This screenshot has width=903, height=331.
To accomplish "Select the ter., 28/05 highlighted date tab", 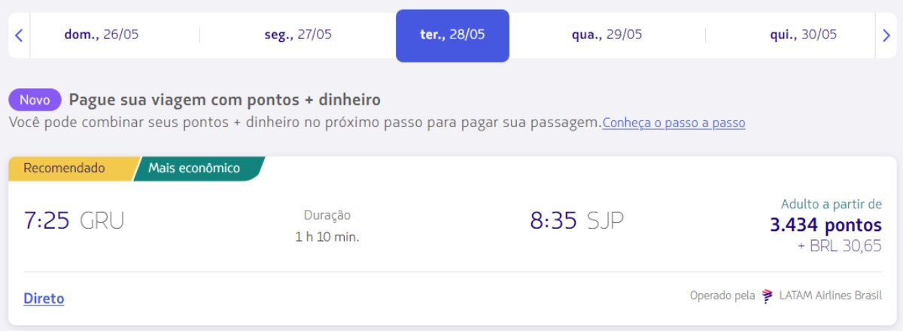I will coord(452,35).
